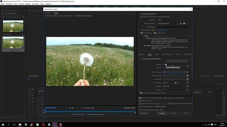Click selection arrow tool in tools panel
This screenshot has height=127, width=227.
click(29, 89)
